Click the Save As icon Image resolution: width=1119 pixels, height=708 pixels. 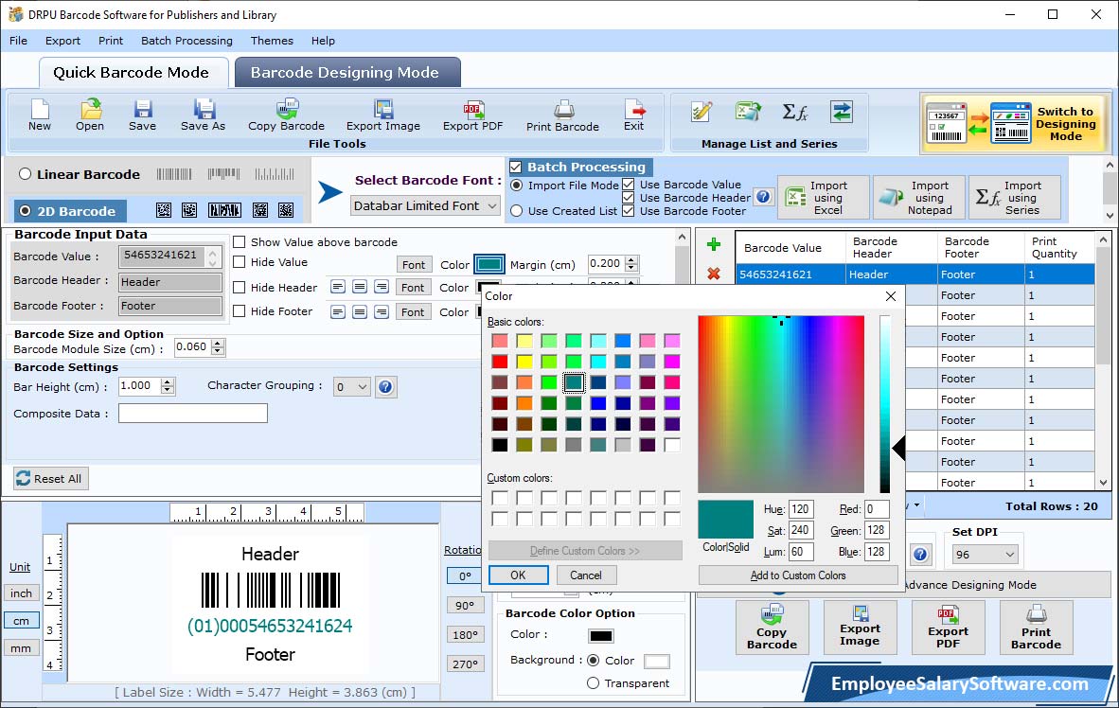tap(203, 115)
